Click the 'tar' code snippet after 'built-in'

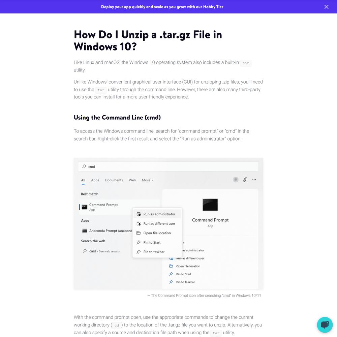click(246, 63)
